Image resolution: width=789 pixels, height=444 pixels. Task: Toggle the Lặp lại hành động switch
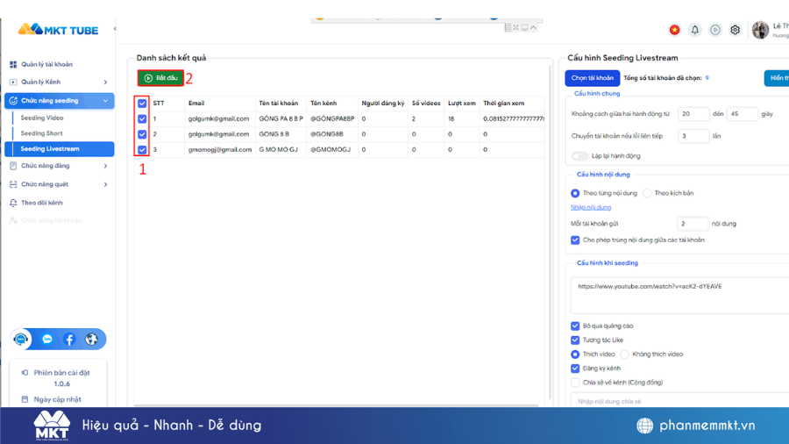pyautogui.click(x=579, y=156)
